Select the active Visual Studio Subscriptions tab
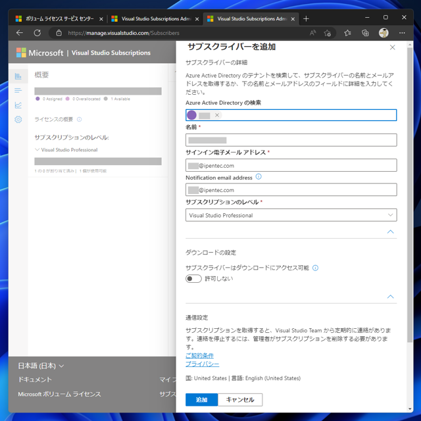This screenshot has height=421, width=421. [251, 19]
